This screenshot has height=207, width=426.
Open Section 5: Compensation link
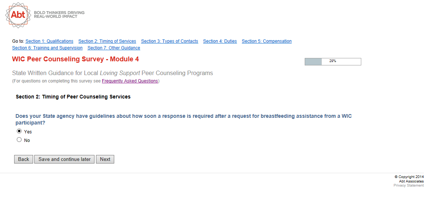266,41
